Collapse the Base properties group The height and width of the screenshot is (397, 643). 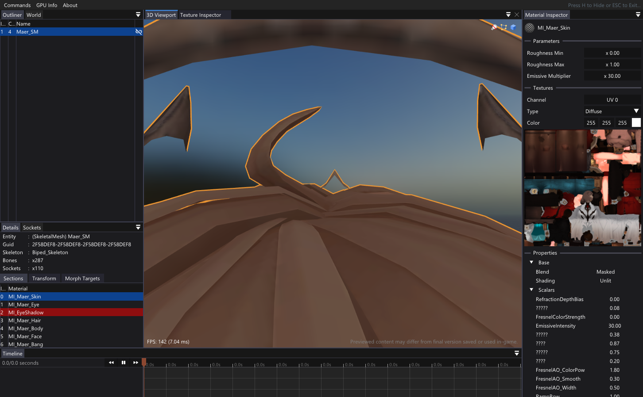tap(531, 263)
